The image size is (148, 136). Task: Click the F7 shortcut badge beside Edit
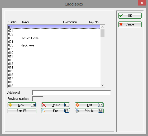(100, 105)
